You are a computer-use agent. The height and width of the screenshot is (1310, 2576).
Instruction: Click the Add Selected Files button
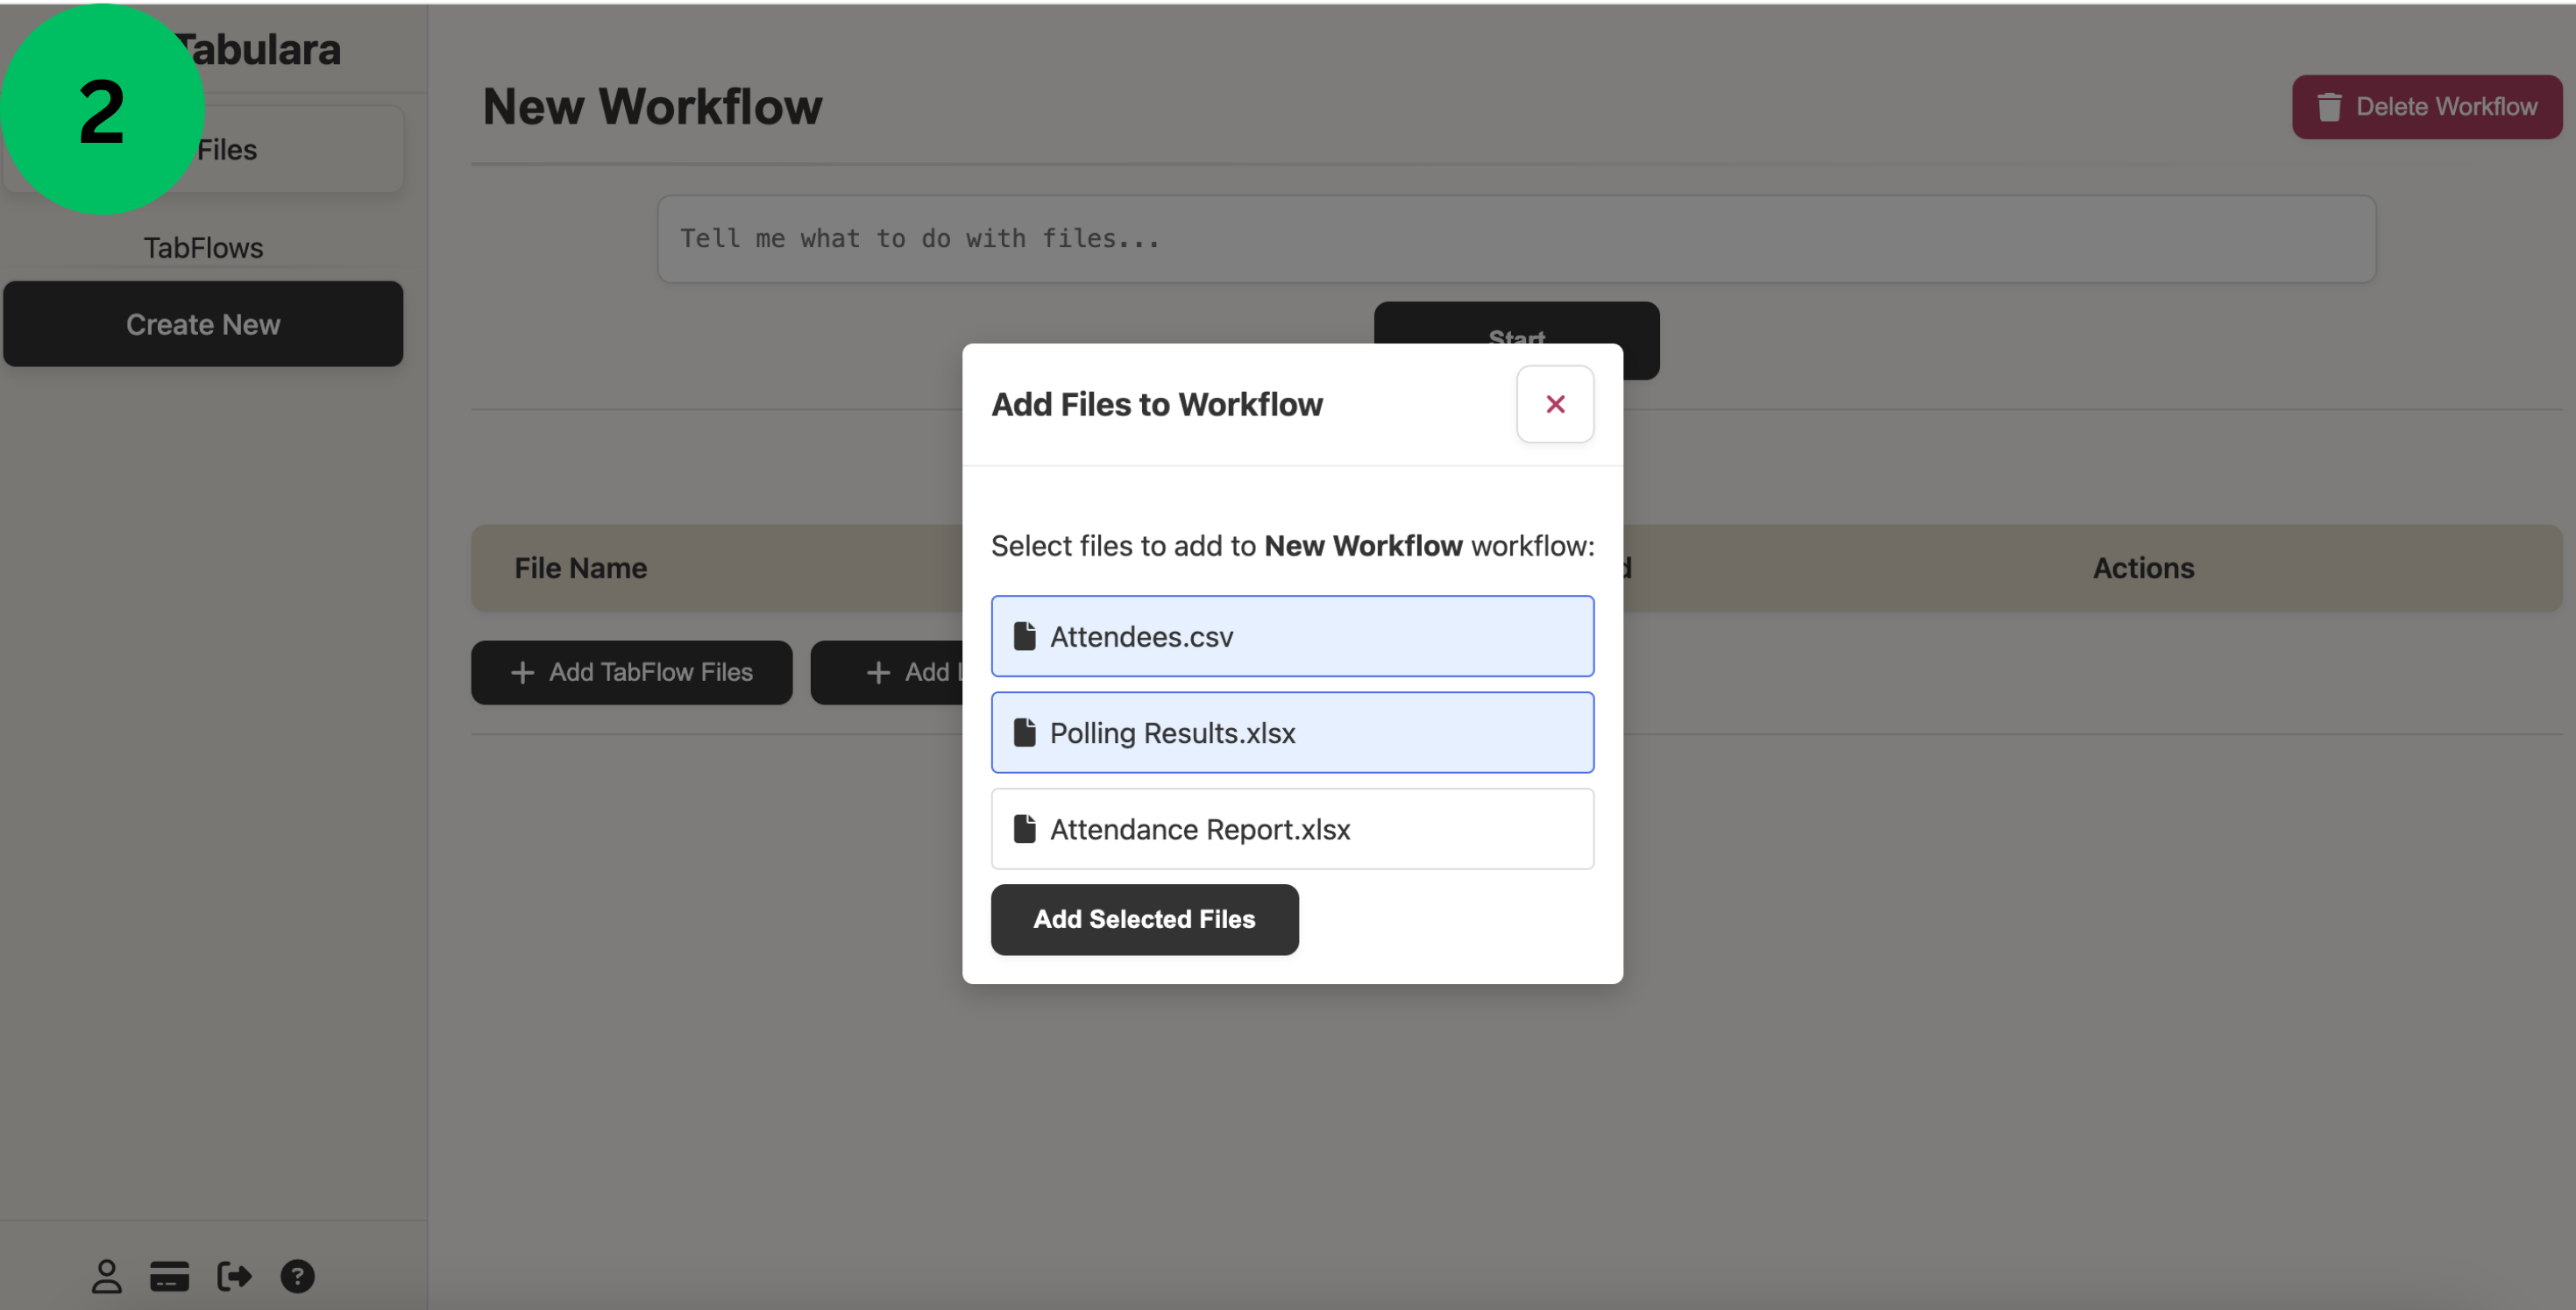(x=1144, y=919)
